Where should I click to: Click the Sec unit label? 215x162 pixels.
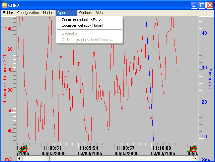point(206,159)
